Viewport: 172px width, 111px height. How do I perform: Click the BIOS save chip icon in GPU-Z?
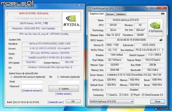click(x=161, y=40)
